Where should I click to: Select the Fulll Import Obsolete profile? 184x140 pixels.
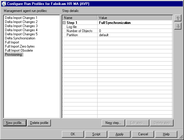point(19,50)
